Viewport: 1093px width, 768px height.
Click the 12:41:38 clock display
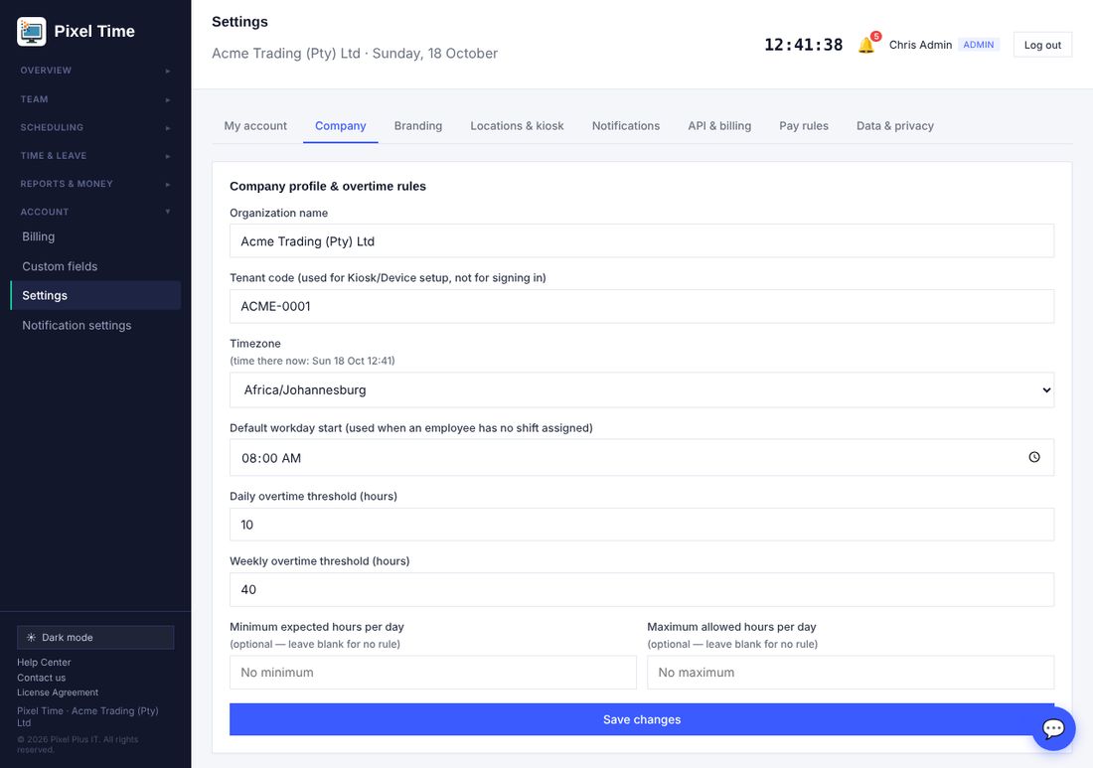pyautogui.click(x=804, y=45)
